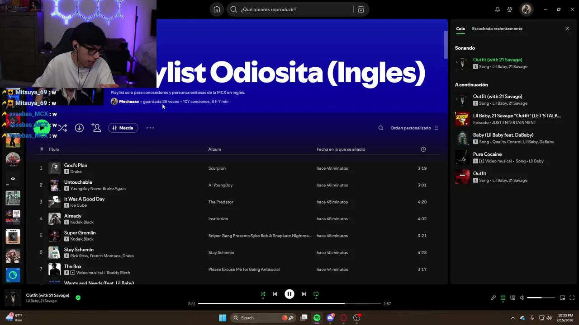Expand the system tray hidden icons chevron
Viewport: 579px width, 325px height.
(x=513, y=318)
